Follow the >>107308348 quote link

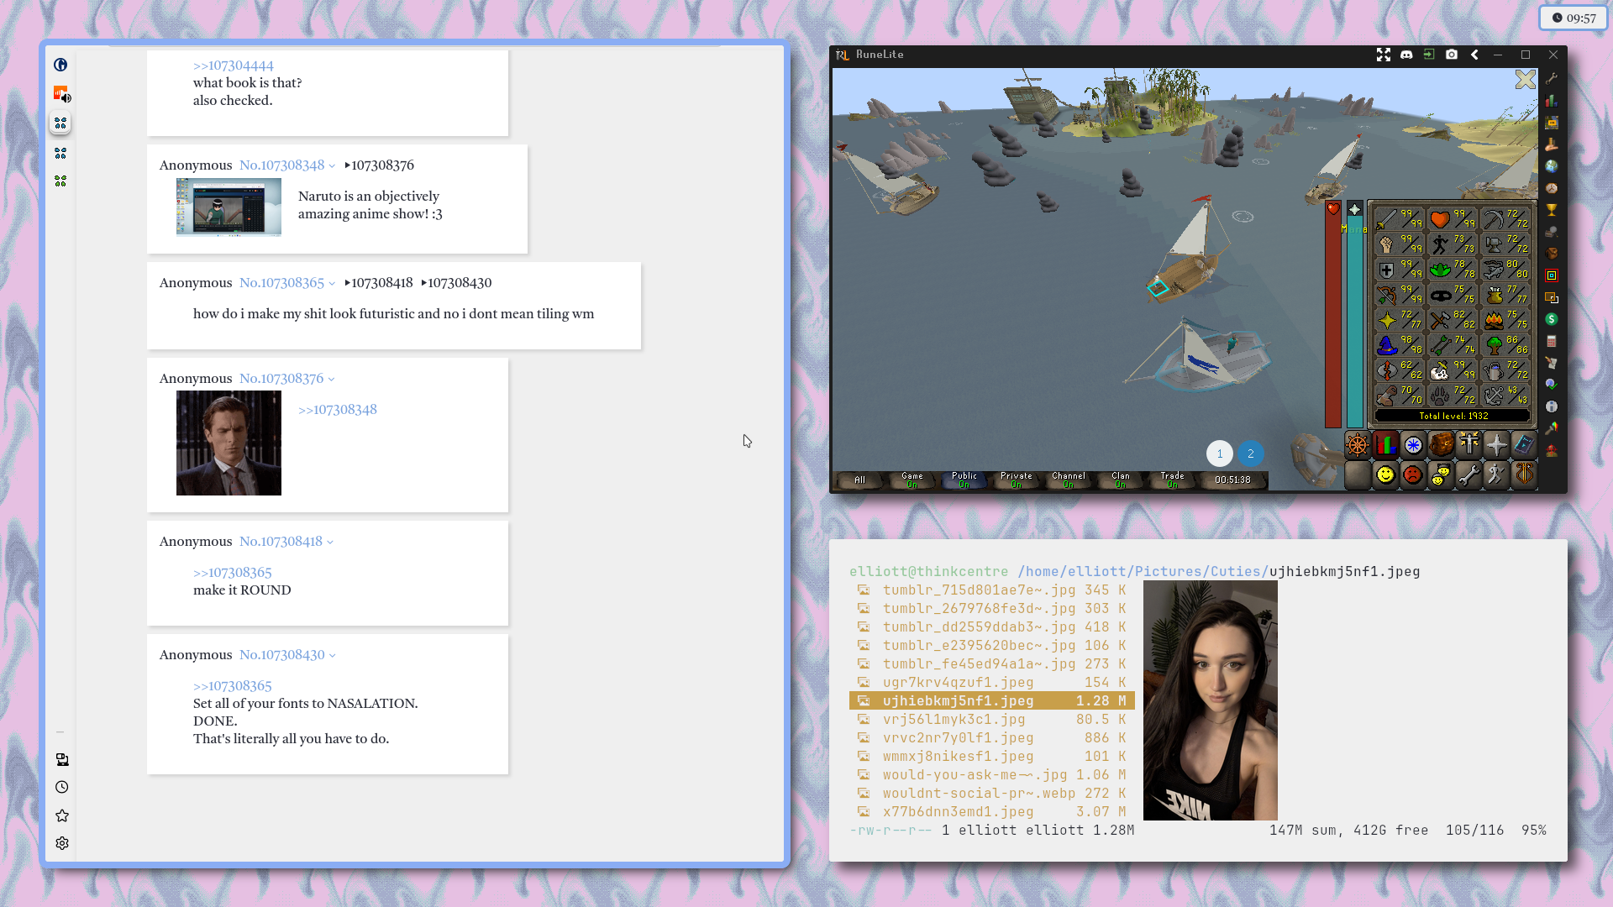pos(337,410)
